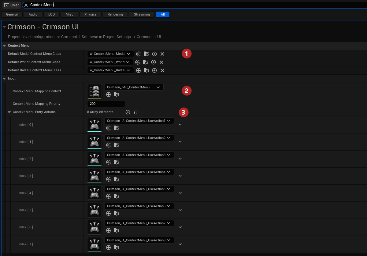Browse to UseAction1 asset in Content Browser

click(116, 128)
